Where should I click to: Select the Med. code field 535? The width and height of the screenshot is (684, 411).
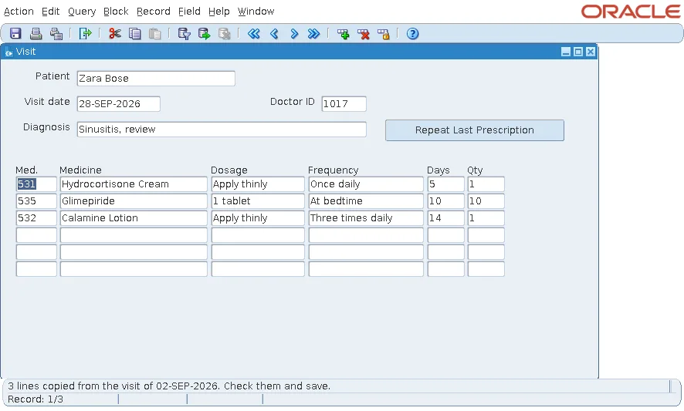[x=36, y=201]
